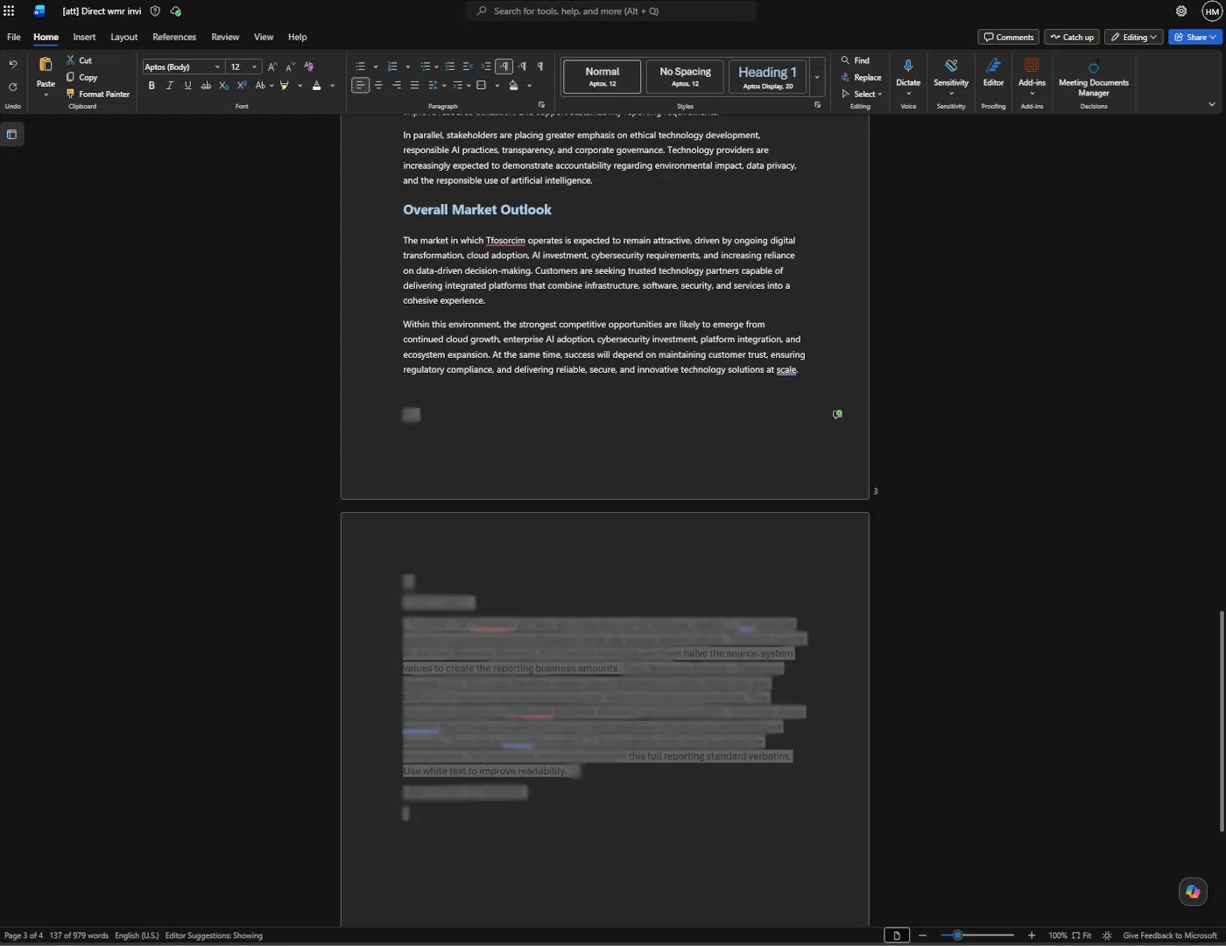1226x946 pixels.
Task: Toggle page view button in status bar
Action: tap(897, 935)
